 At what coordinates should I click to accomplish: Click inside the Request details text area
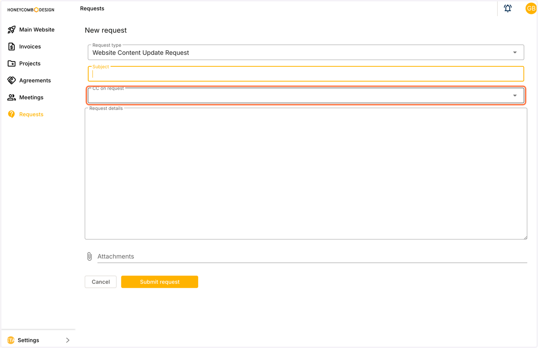click(306, 174)
